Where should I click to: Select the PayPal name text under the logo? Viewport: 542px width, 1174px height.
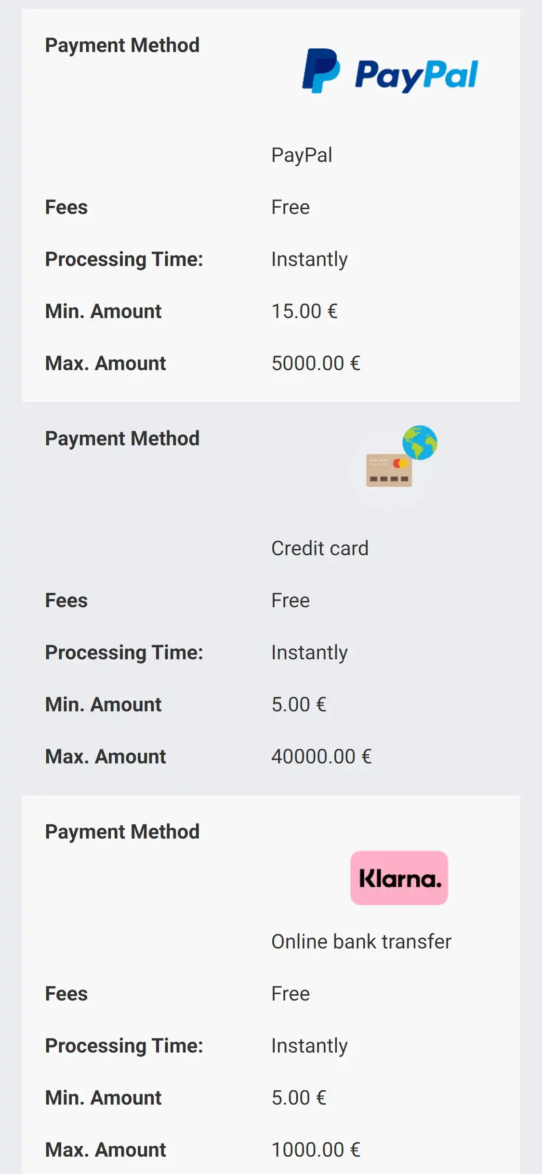tap(302, 155)
